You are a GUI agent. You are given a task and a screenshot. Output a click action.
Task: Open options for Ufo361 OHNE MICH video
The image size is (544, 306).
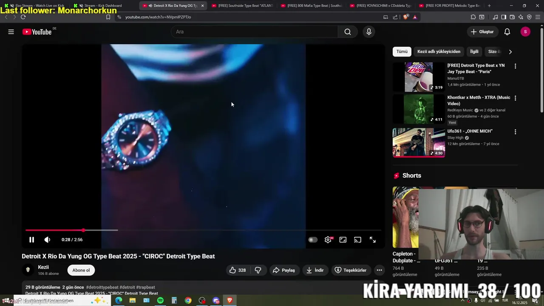point(515,132)
